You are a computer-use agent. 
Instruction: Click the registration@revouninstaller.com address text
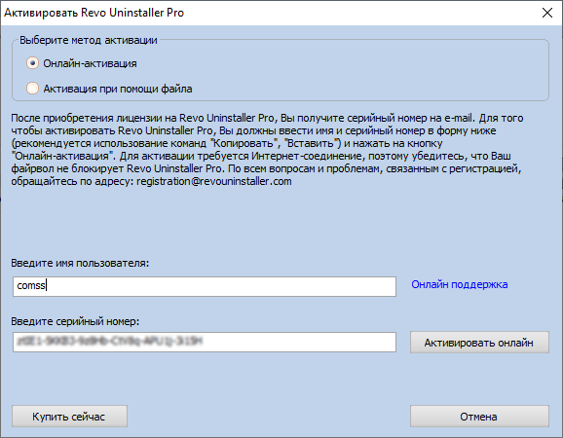214,181
